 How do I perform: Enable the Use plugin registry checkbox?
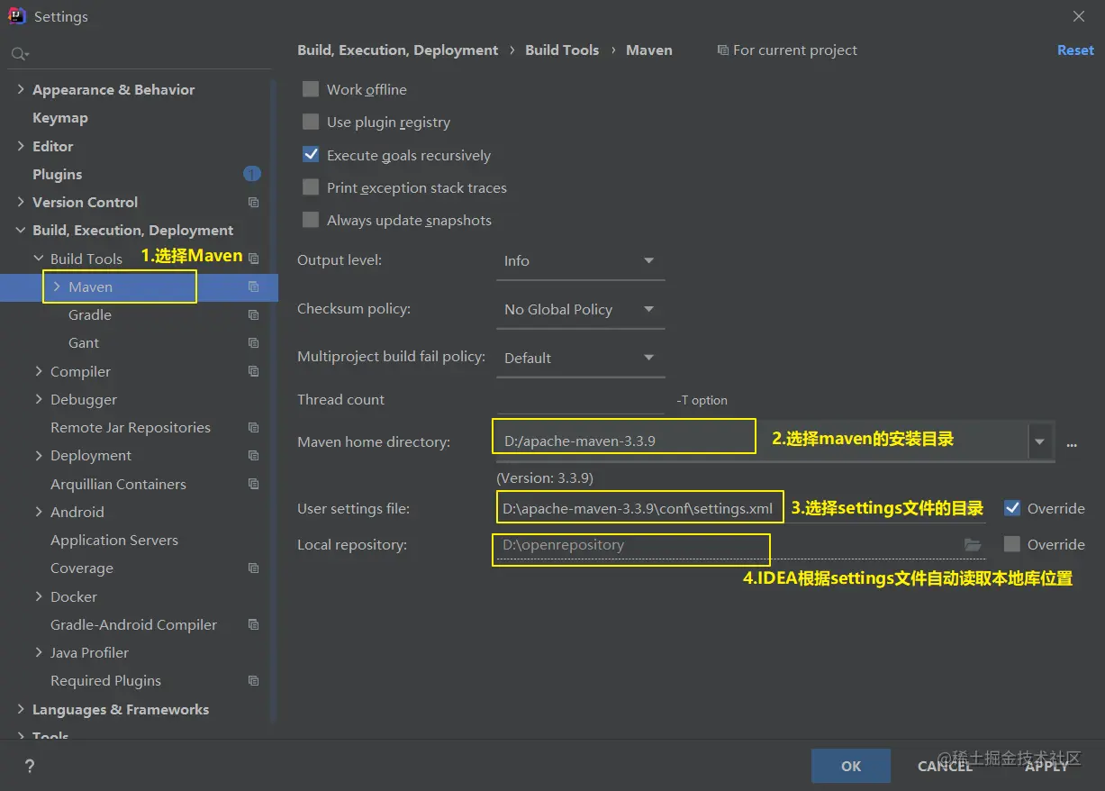(x=311, y=122)
